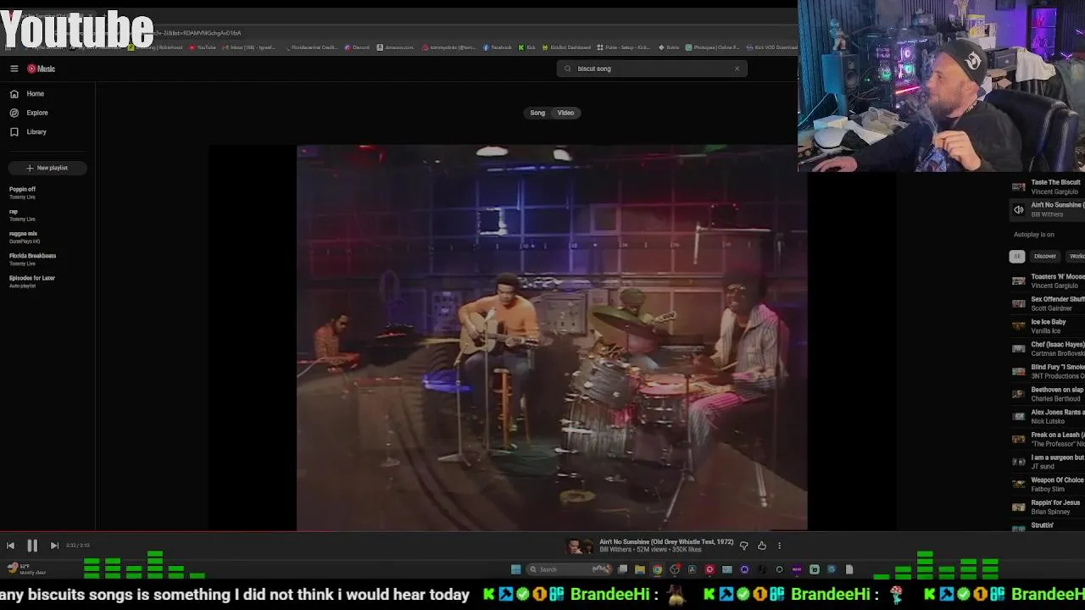
Task: Select the Discover filter chip
Action: point(1044,256)
